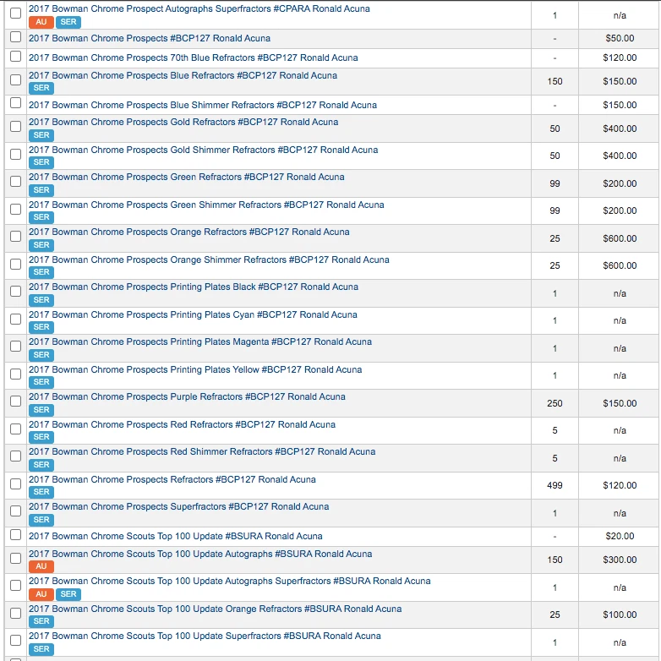661x661 pixels.
Task: Open Purple Refractors #BCP127 card link
Action: click(187, 396)
